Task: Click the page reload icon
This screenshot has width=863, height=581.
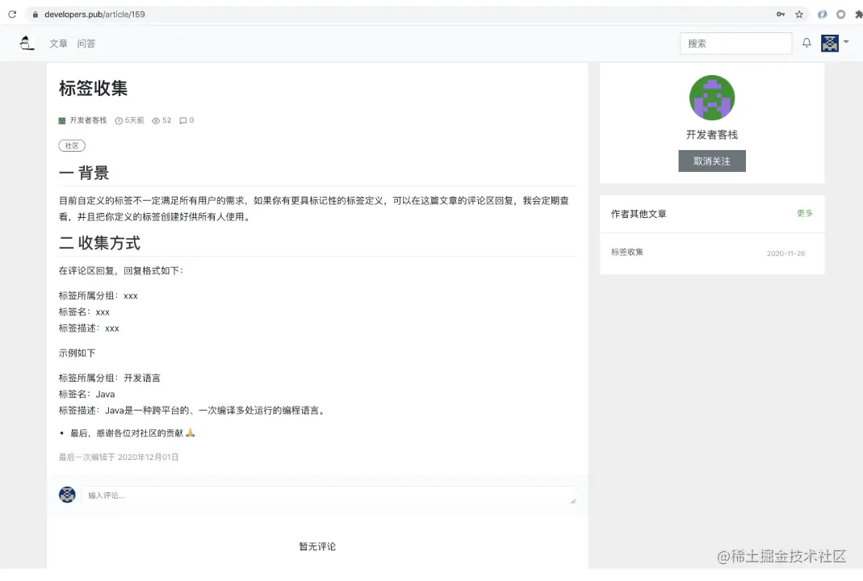Action: tap(10, 14)
